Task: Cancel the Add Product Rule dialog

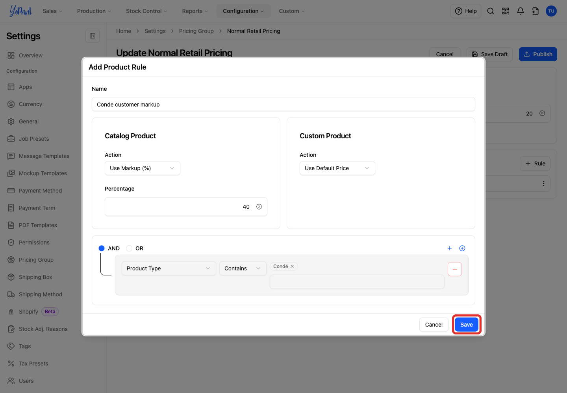Action: [434, 325]
